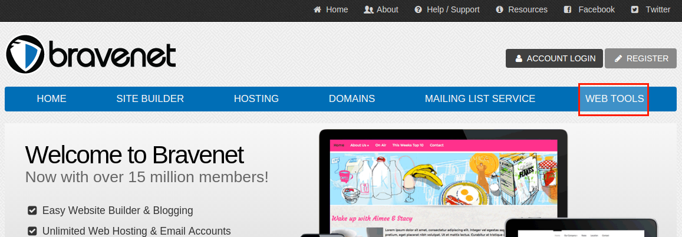
Task: Click the monitor website preview image
Action: [x=444, y=183]
